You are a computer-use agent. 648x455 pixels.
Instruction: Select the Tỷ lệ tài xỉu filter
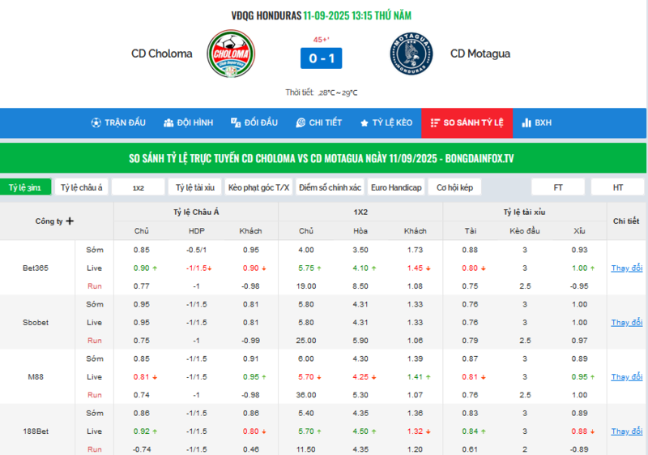195,187
